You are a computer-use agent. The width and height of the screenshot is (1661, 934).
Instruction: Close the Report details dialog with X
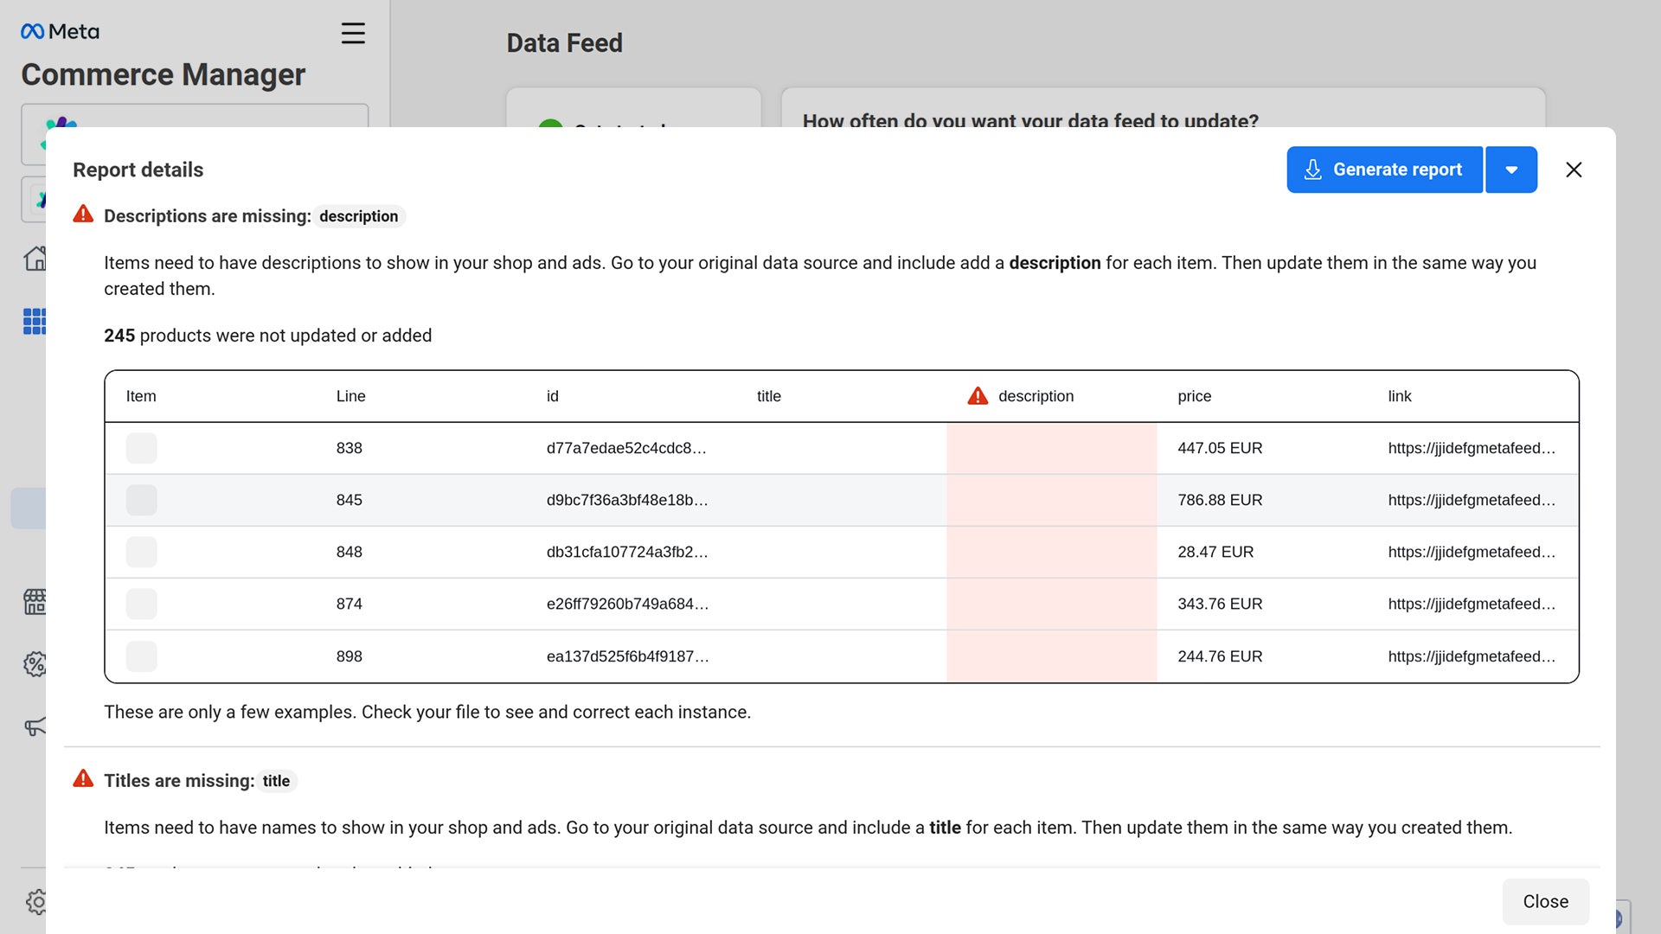[x=1574, y=170]
